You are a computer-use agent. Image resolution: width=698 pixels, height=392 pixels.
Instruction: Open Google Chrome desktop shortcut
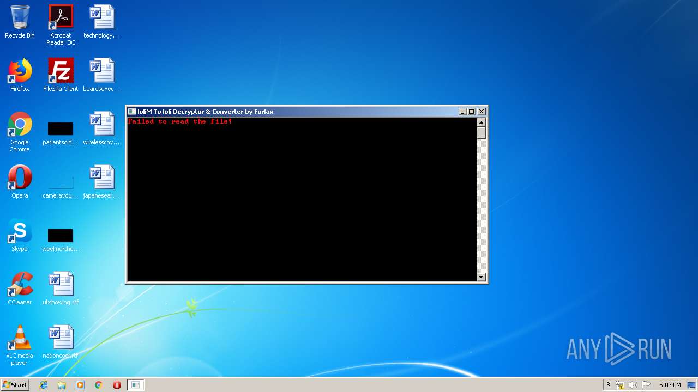(x=20, y=132)
